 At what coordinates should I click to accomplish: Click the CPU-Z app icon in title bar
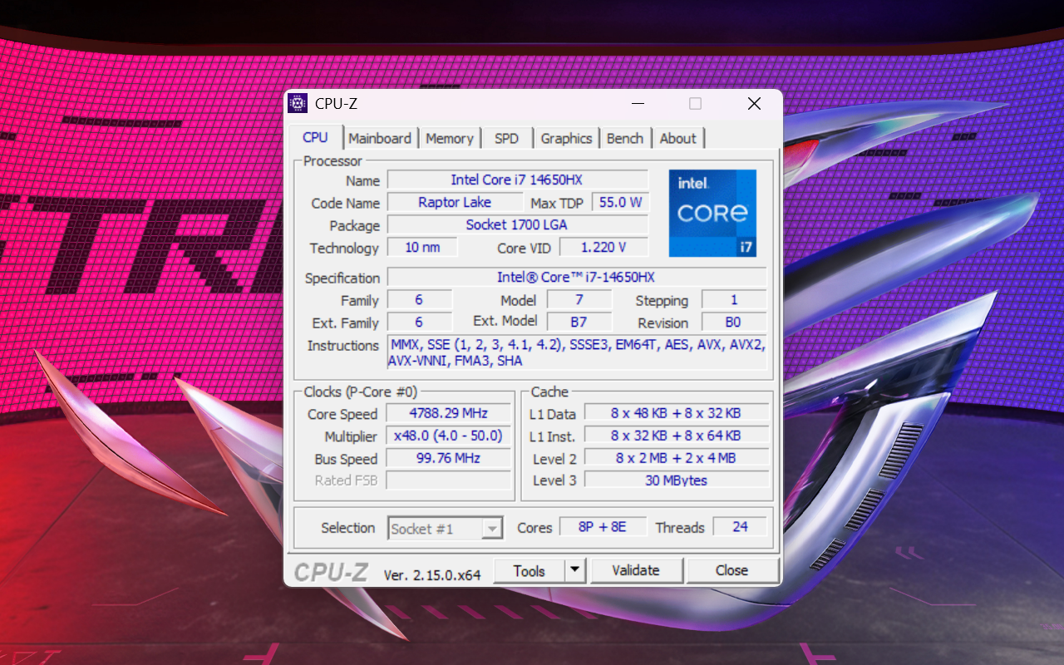coord(297,103)
